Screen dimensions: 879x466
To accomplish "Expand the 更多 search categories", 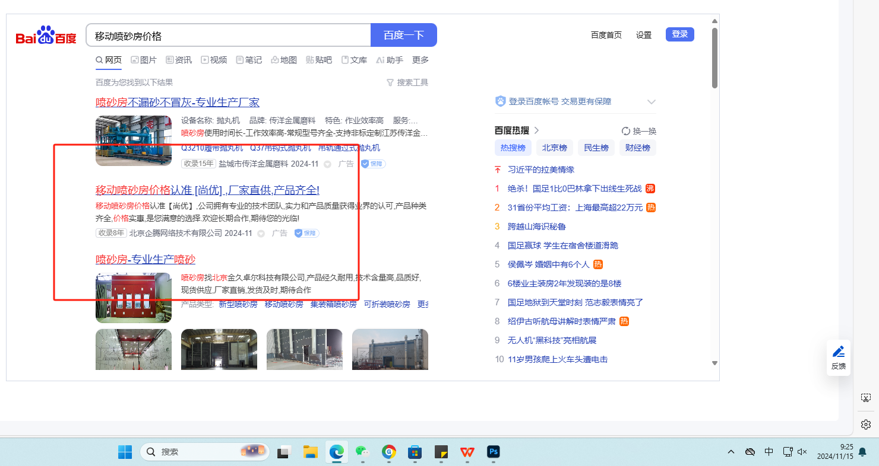I will point(420,60).
